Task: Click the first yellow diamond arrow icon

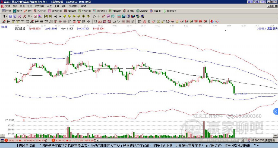Action: click(x=65, y=16)
